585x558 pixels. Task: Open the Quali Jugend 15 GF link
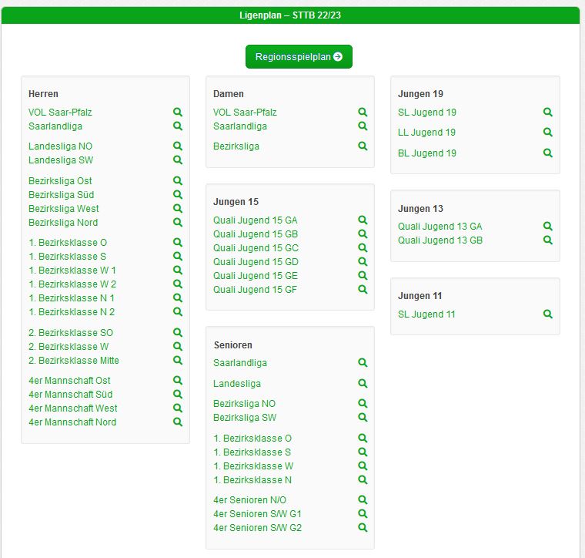click(255, 290)
